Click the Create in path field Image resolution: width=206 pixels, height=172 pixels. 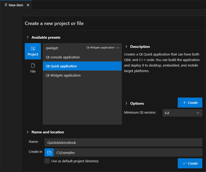[128, 152]
